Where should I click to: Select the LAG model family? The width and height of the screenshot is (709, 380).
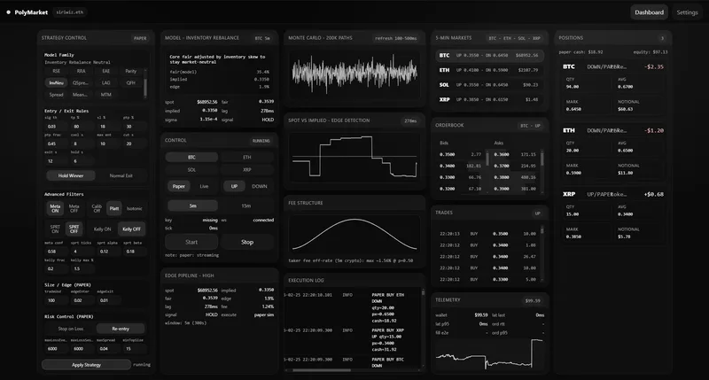tap(105, 82)
